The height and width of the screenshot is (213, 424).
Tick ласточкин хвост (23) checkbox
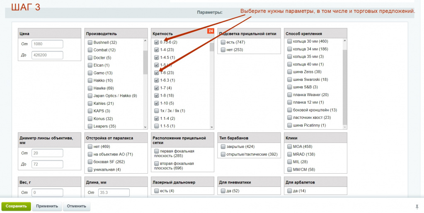click(x=290, y=118)
